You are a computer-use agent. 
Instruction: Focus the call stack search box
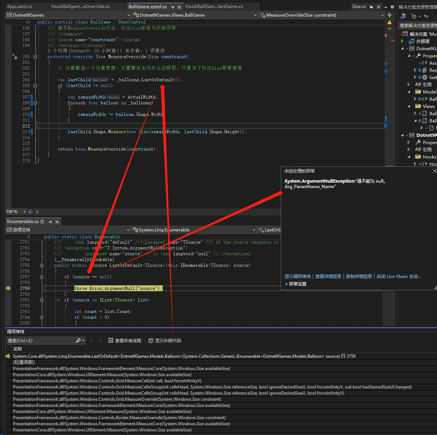[x=40, y=340]
